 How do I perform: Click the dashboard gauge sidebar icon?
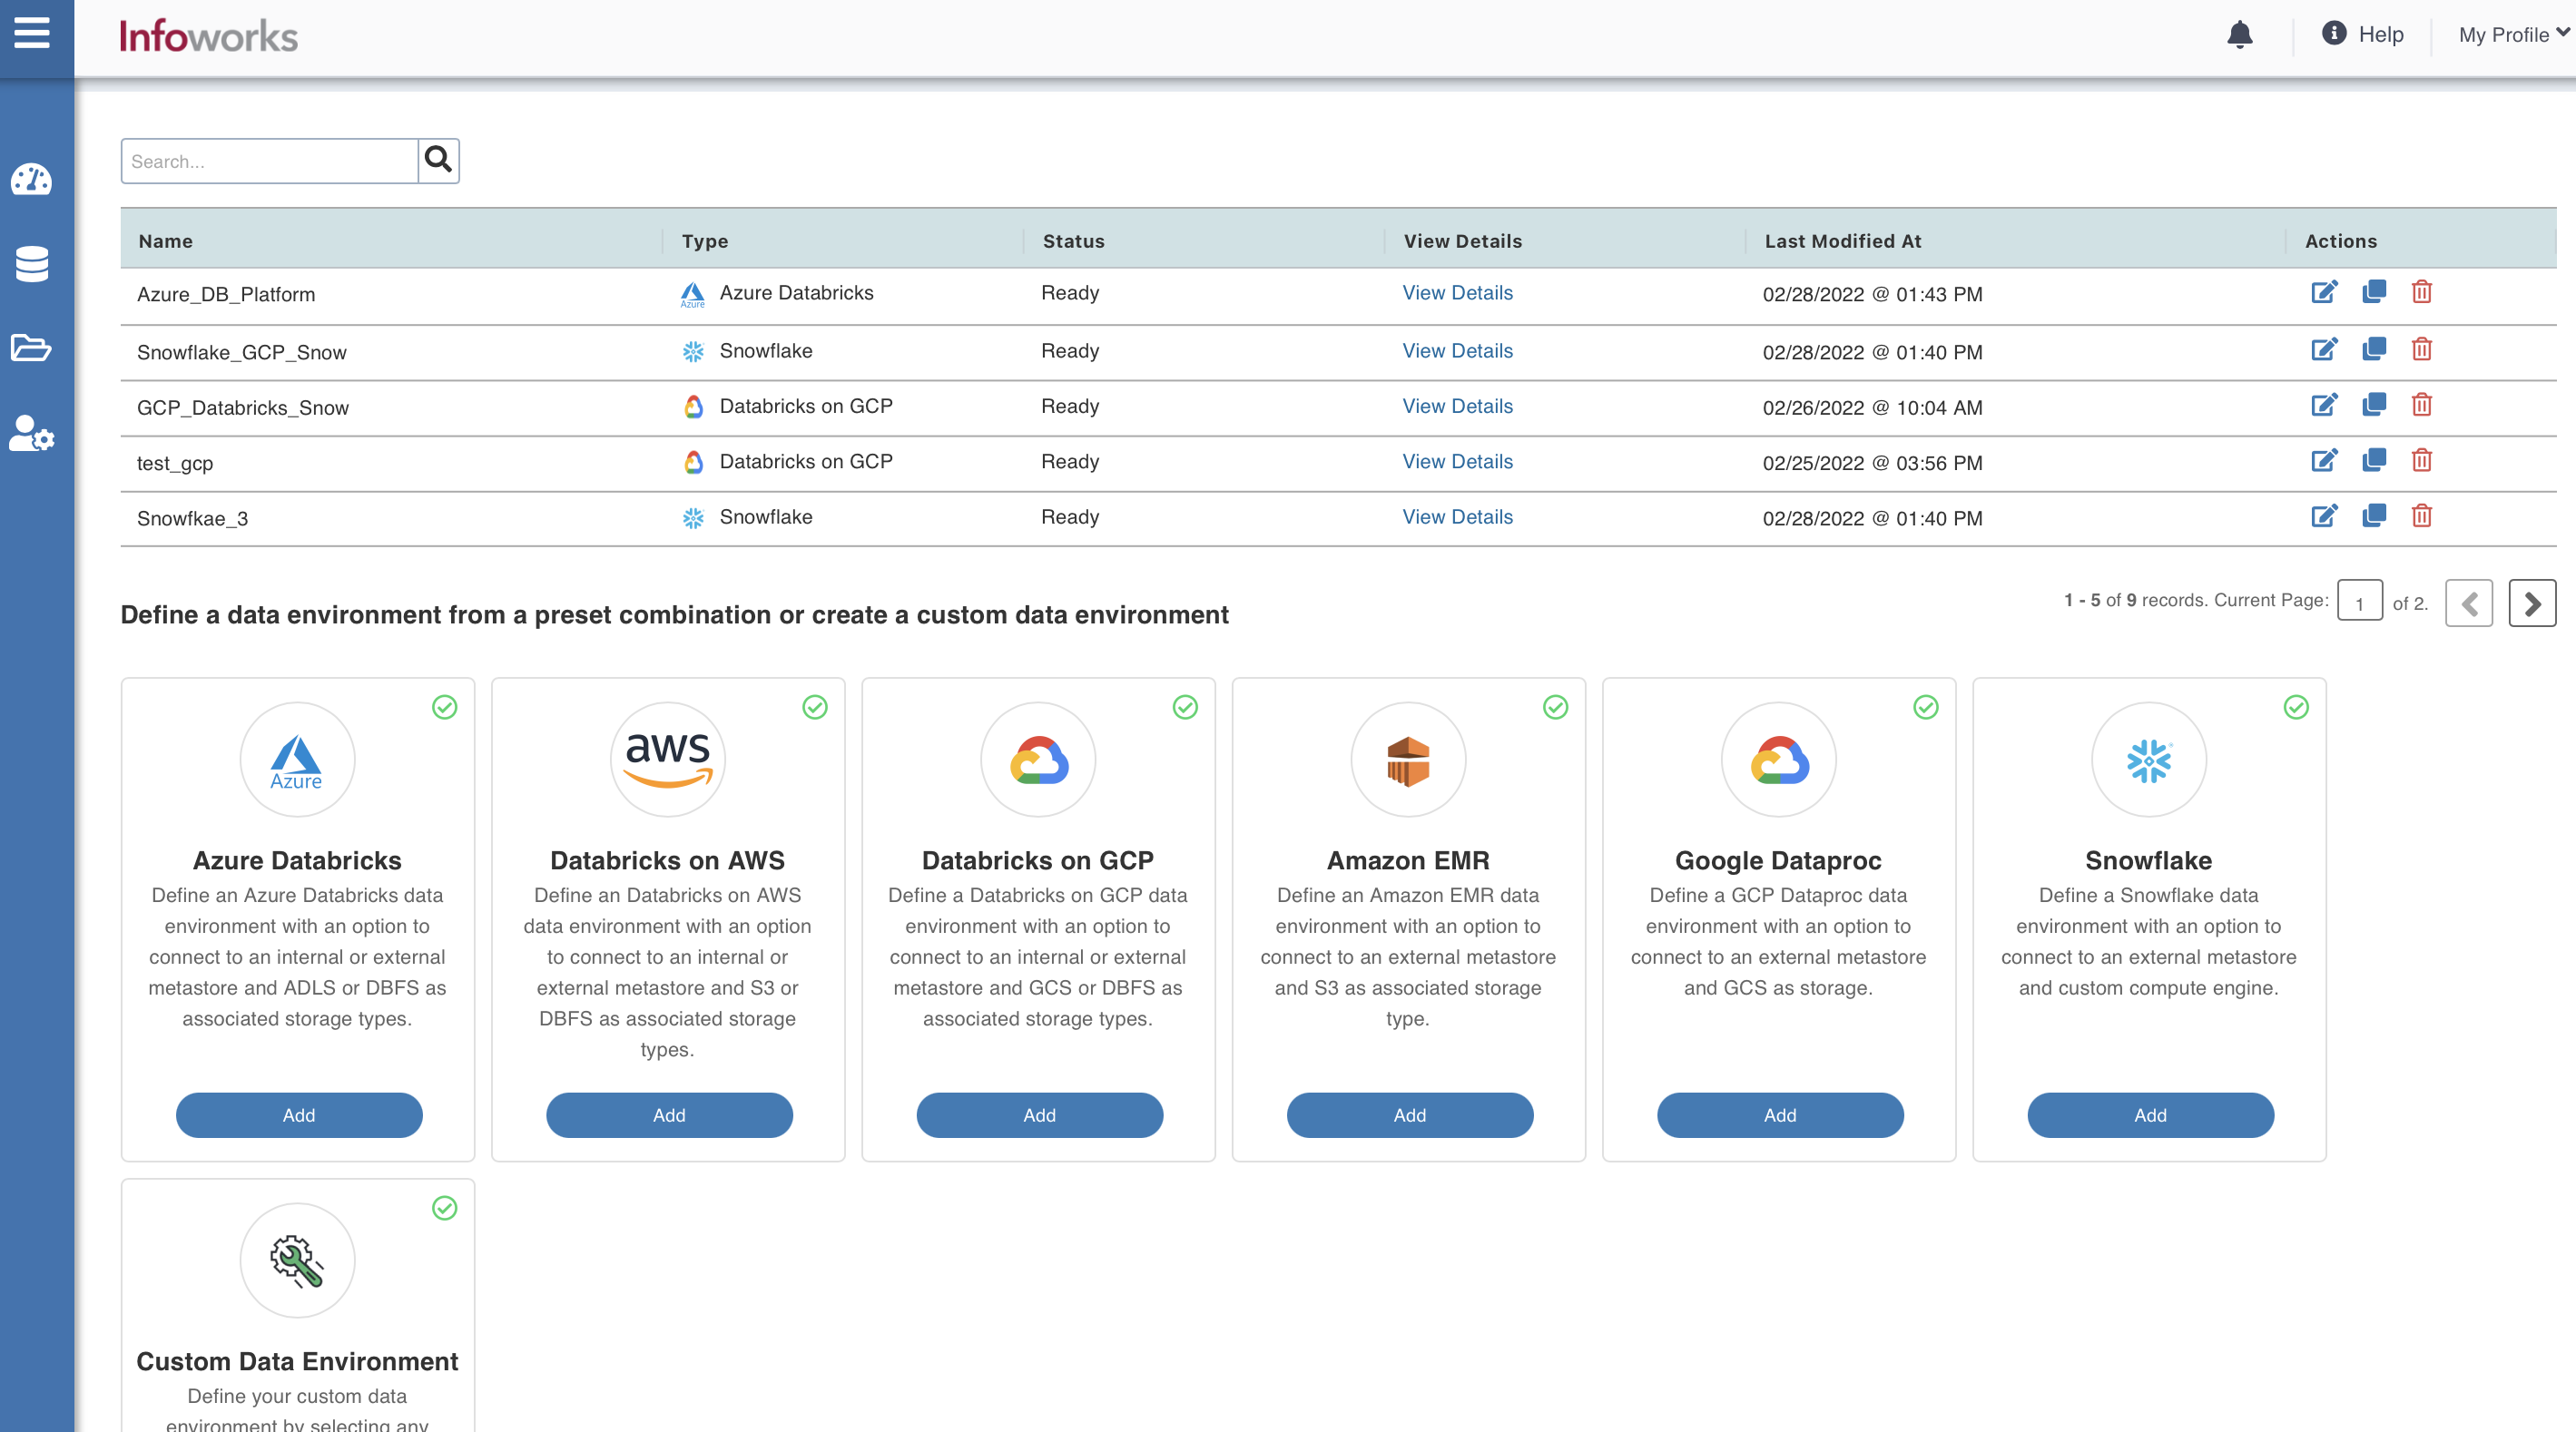point(32,180)
